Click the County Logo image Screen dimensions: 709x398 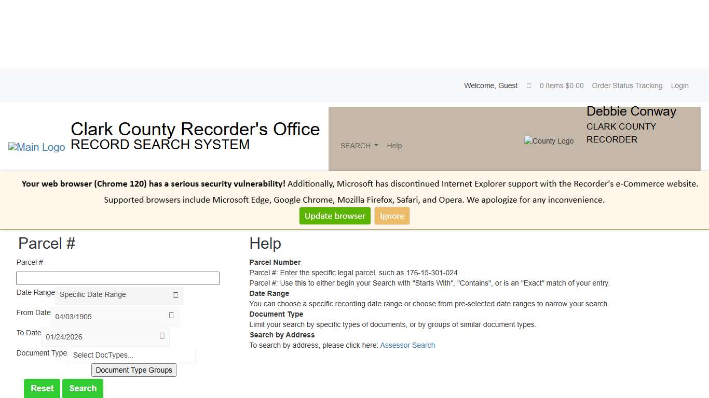point(549,141)
